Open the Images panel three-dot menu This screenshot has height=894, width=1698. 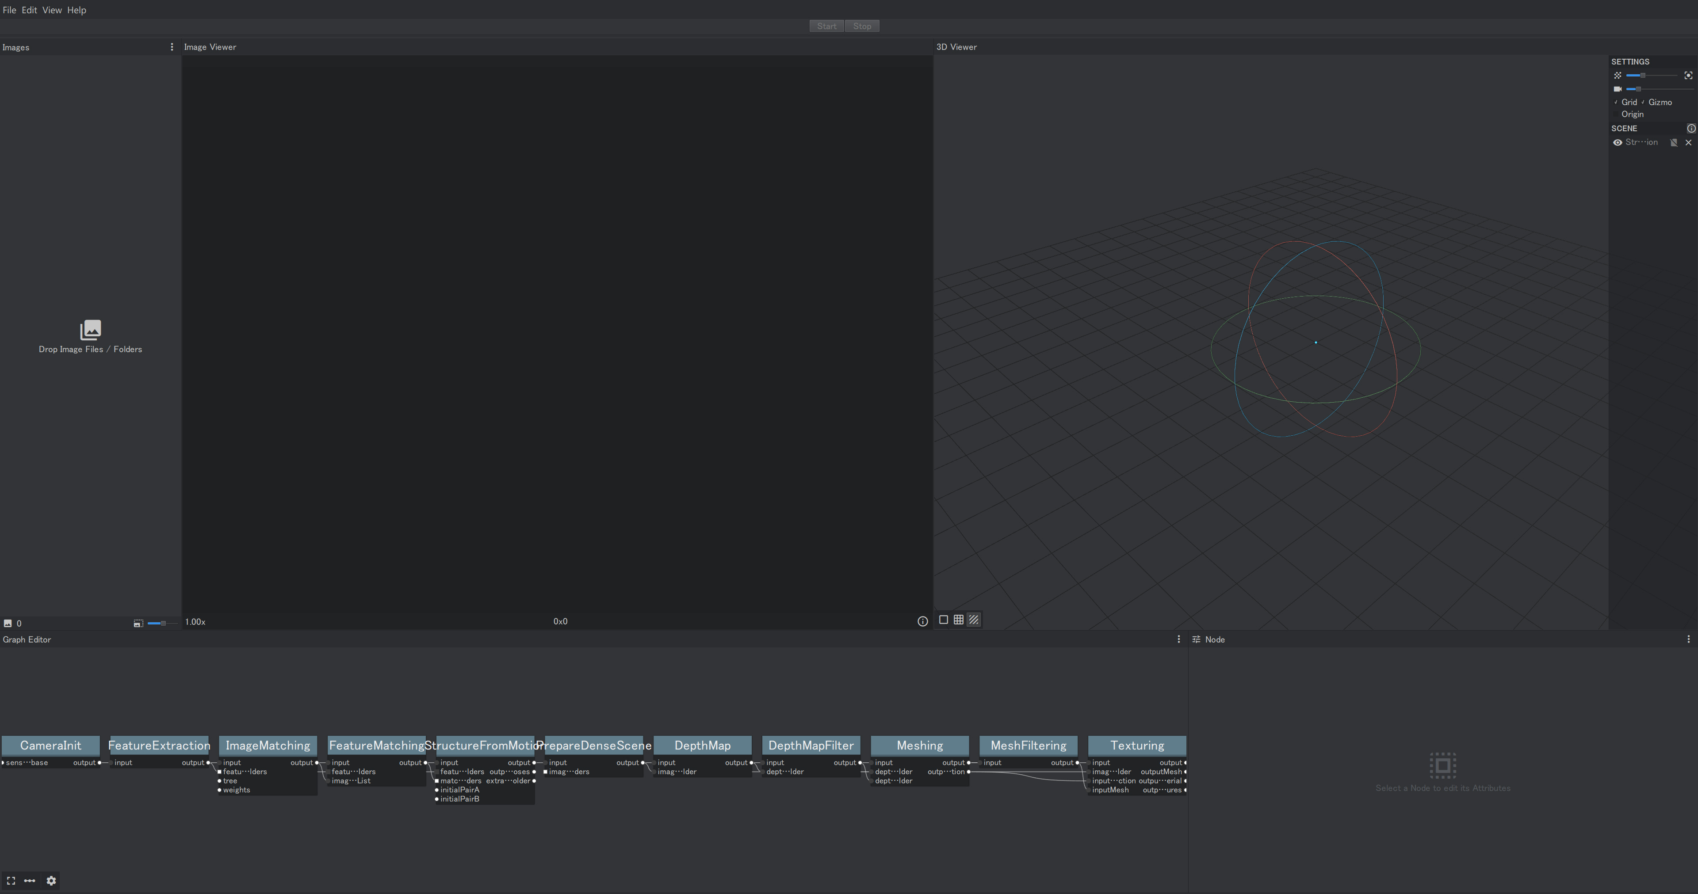172,47
